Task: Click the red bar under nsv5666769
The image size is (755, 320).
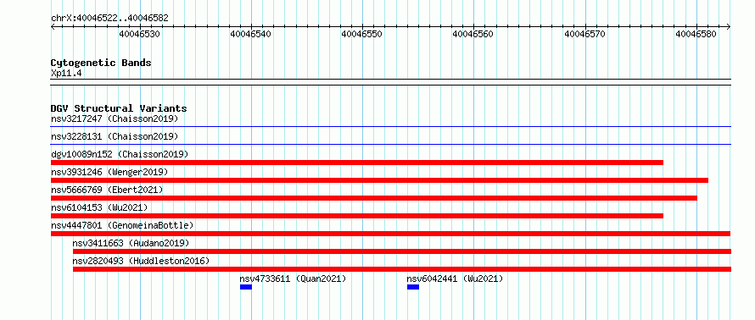Action: (x=373, y=198)
